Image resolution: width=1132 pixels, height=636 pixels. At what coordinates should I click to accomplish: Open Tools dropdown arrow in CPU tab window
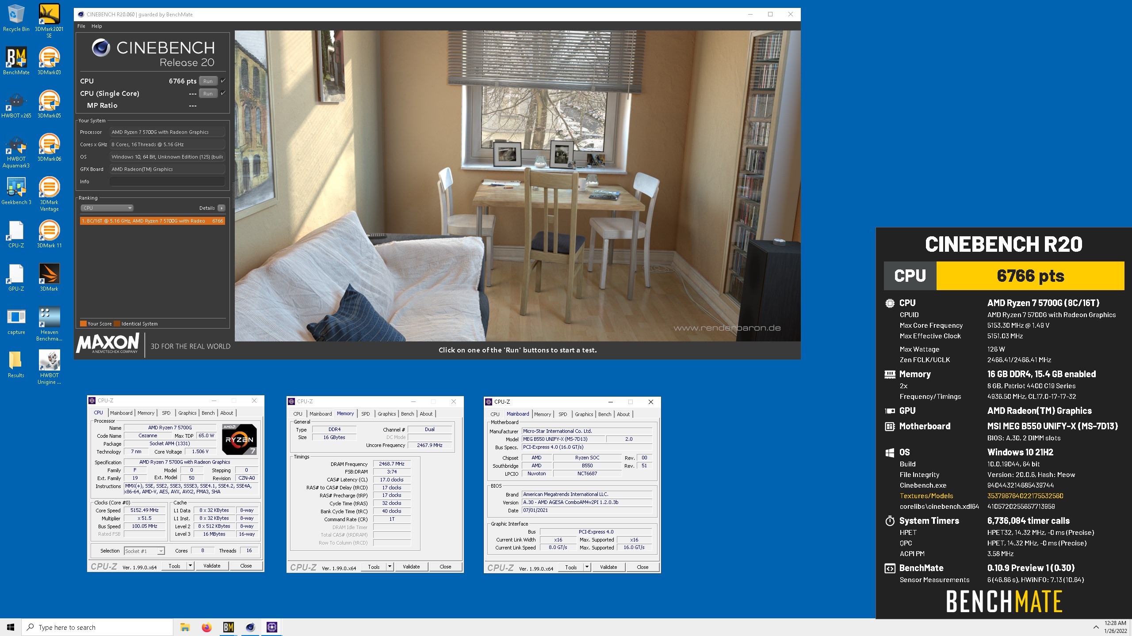190,566
